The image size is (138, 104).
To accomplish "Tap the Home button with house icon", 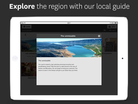I will point(27,27).
